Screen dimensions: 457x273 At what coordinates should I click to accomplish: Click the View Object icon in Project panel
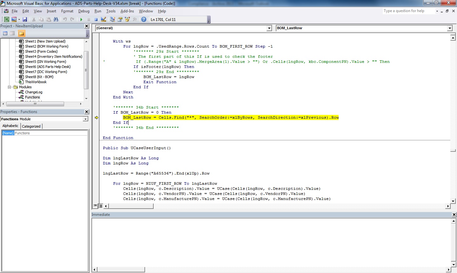click(x=12, y=33)
